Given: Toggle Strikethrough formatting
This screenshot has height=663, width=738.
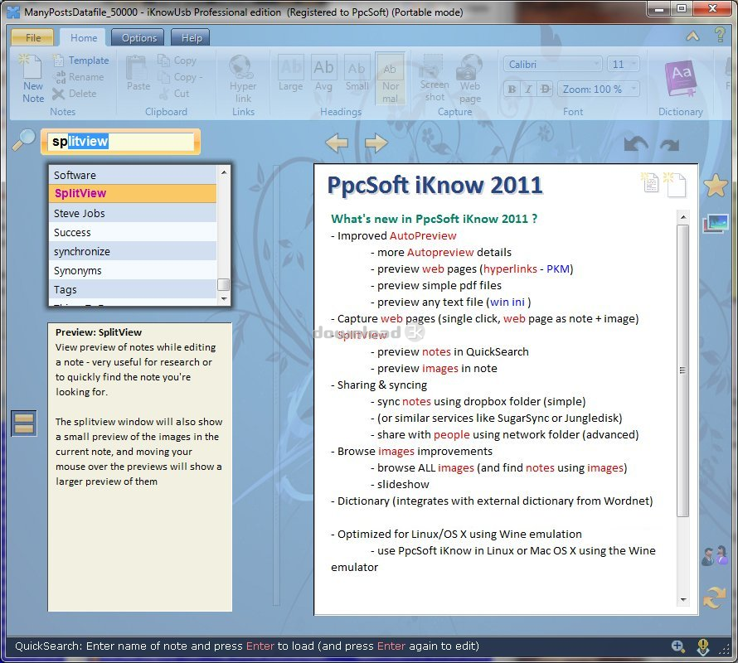Looking at the screenshot, I should (545, 89).
